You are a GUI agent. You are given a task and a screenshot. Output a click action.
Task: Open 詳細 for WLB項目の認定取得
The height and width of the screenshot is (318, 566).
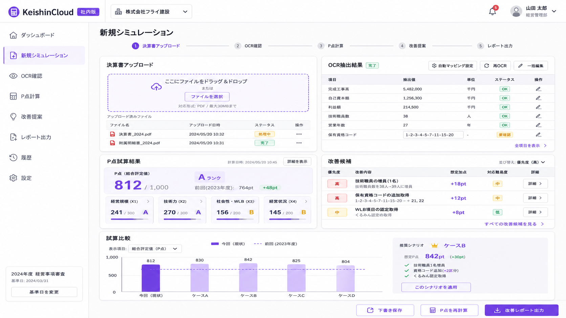[x=535, y=212]
